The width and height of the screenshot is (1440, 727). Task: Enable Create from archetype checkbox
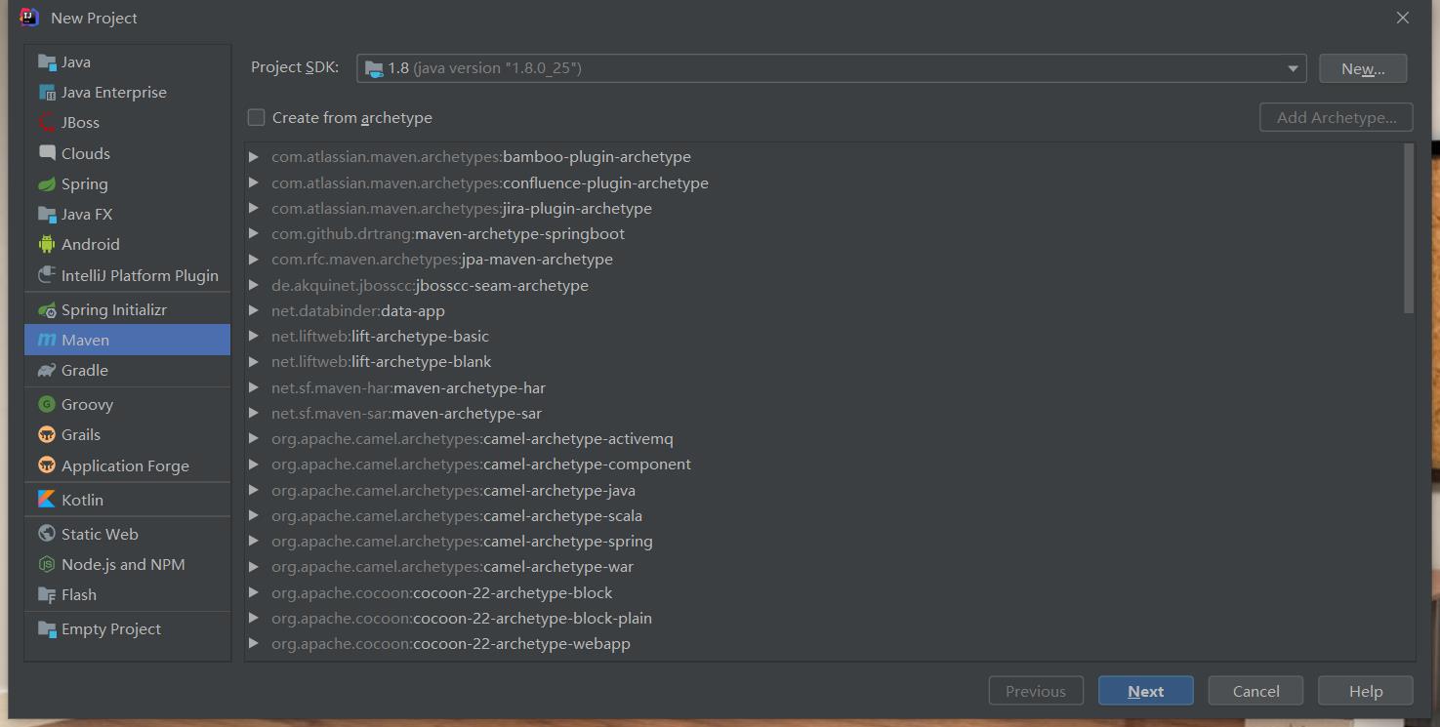[x=256, y=117]
